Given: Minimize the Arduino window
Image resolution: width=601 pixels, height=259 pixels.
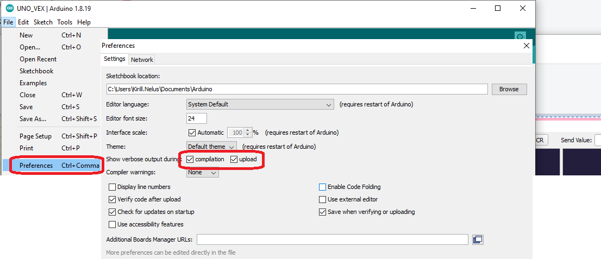Looking at the screenshot, I should pos(473,8).
